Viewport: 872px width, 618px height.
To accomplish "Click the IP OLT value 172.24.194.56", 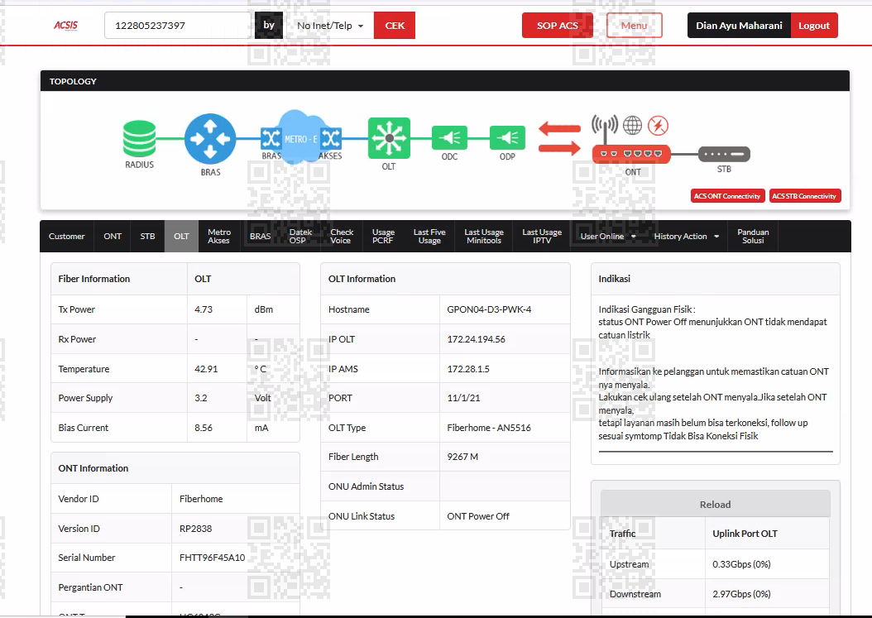I will pos(476,339).
